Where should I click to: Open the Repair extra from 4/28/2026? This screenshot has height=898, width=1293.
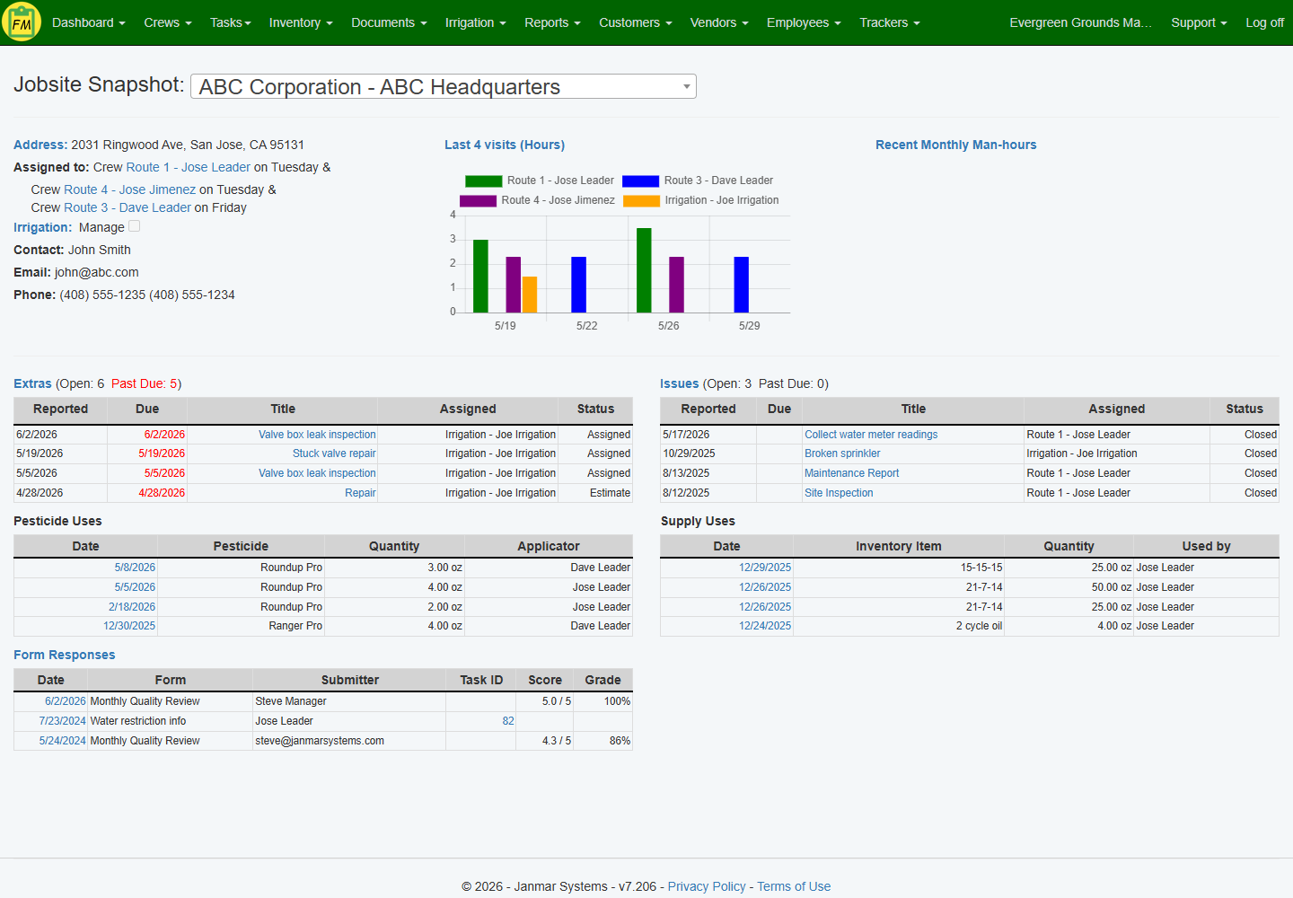pos(360,493)
